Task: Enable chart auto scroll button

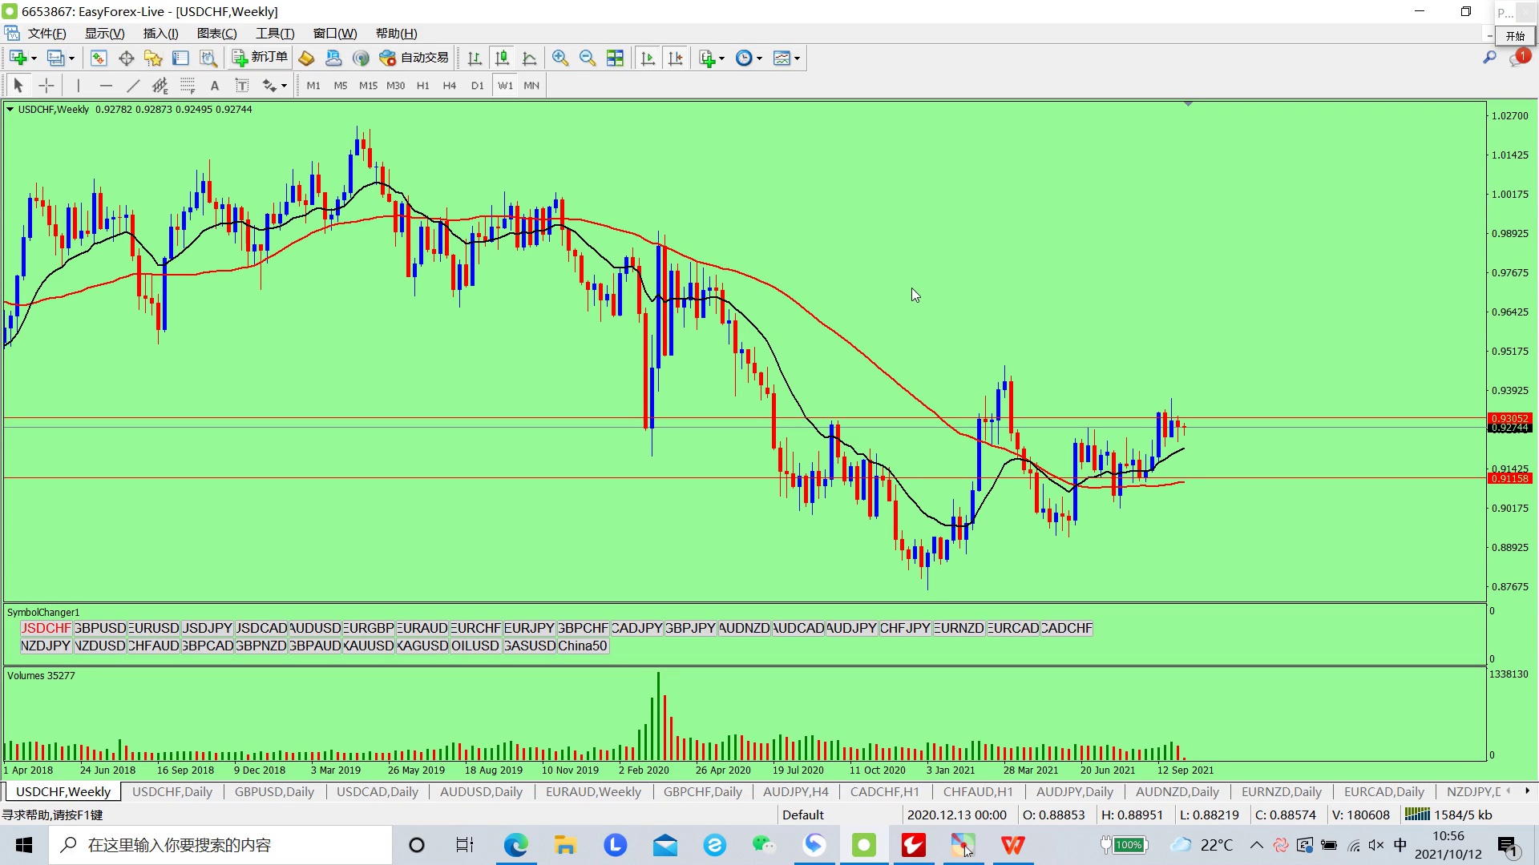Action: [x=648, y=58]
